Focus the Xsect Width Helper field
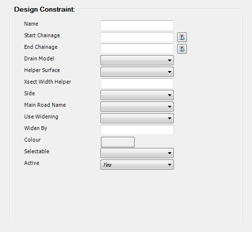Screen dimensions: 252x232 (x=137, y=83)
